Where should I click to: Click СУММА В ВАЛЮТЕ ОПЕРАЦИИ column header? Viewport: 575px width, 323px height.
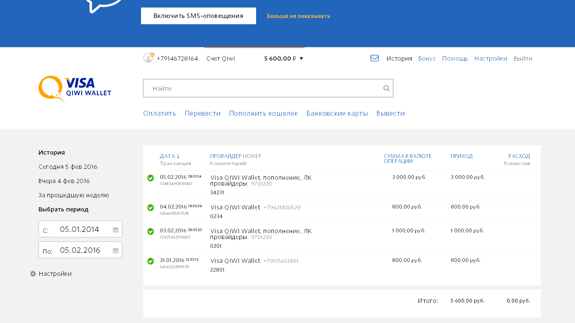[408, 158]
